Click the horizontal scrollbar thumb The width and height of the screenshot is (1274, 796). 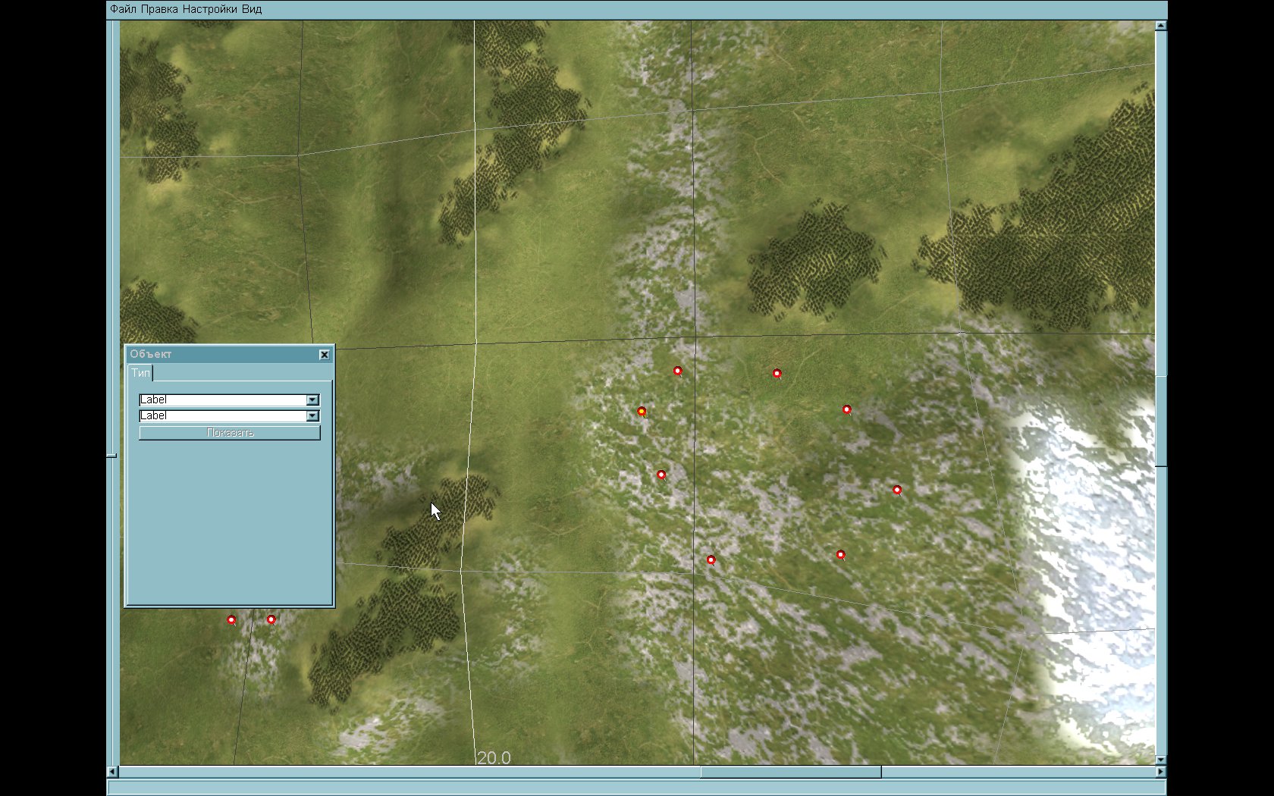(x=790, y=772)
